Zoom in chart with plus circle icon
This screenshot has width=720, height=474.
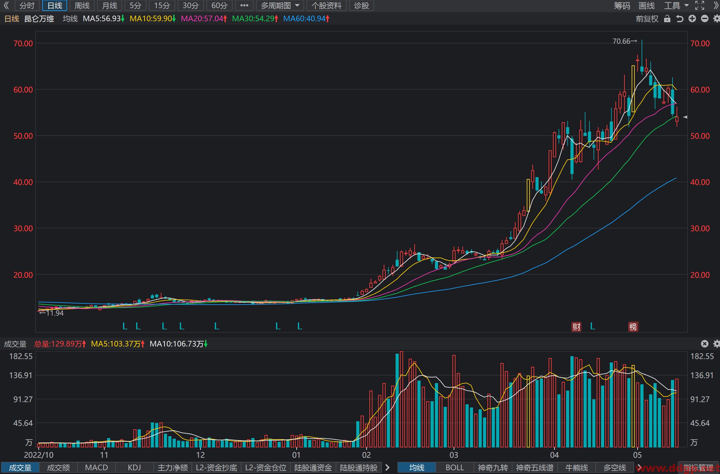(692, 19)
